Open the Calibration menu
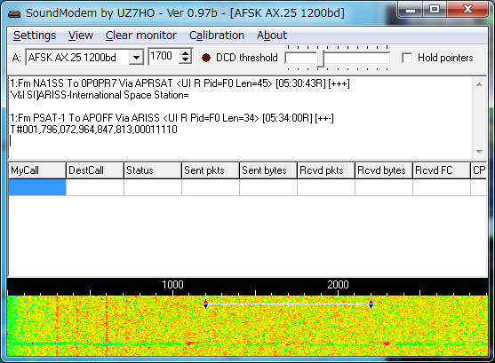This screenshot has height=363, width=495. [x=217, y=36]
